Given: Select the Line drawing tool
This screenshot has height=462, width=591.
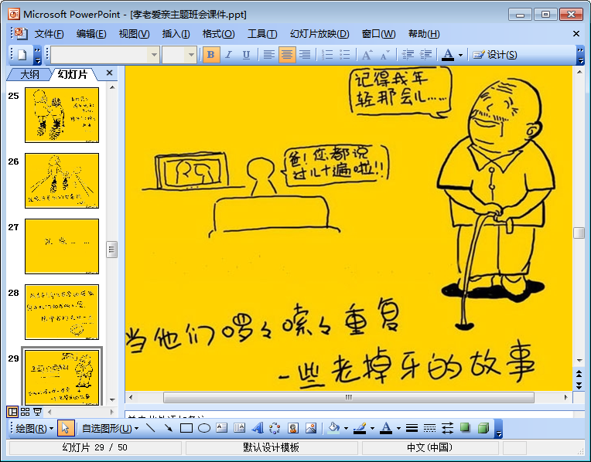Looking at the screenshot, I should [x=150, y=429].
